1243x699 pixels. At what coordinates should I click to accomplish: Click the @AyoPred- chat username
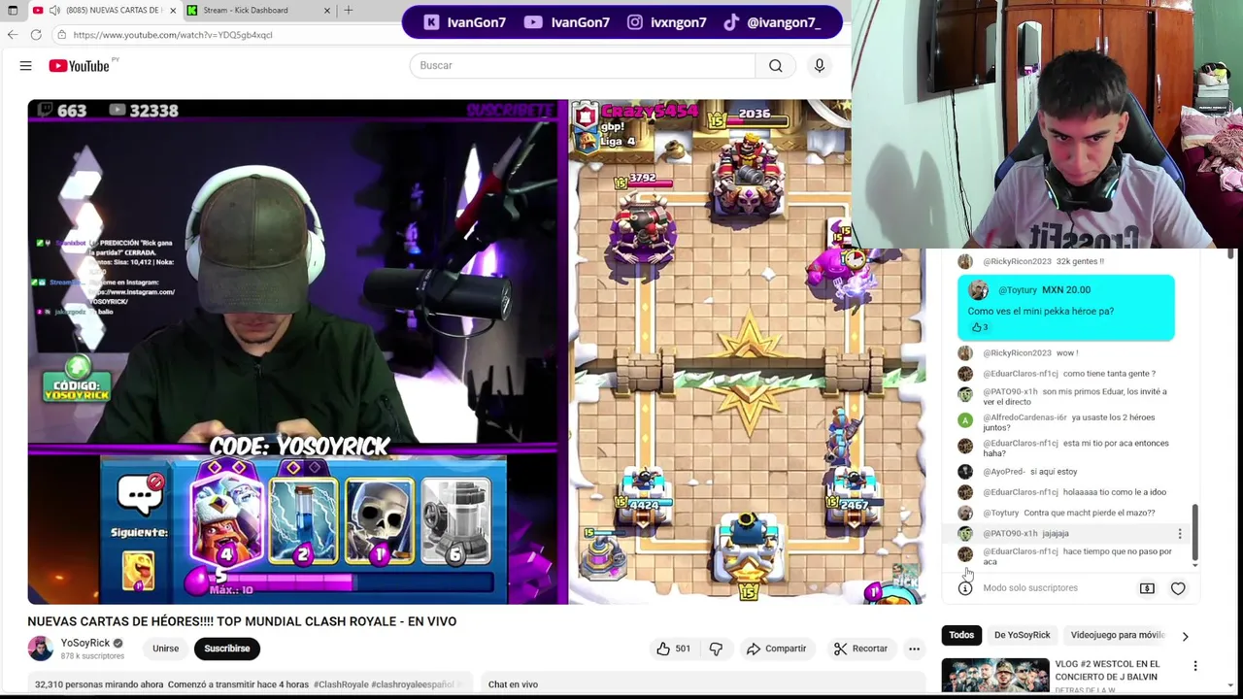[x=1003, y=472]
